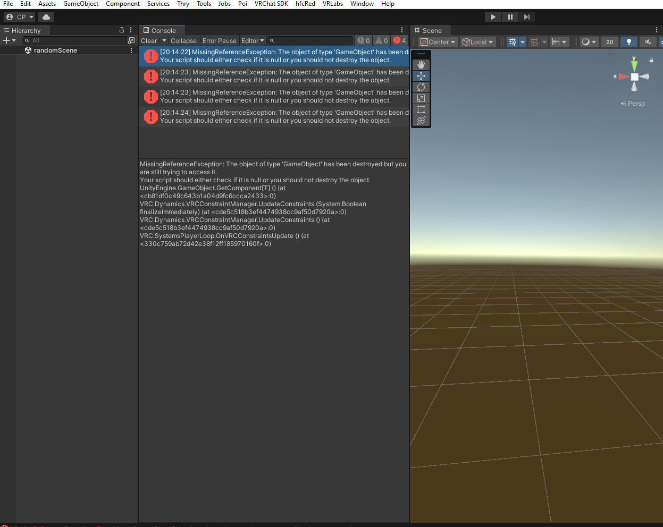Open the GameObject menu
The image size is (663, 527).
[81, 4]
